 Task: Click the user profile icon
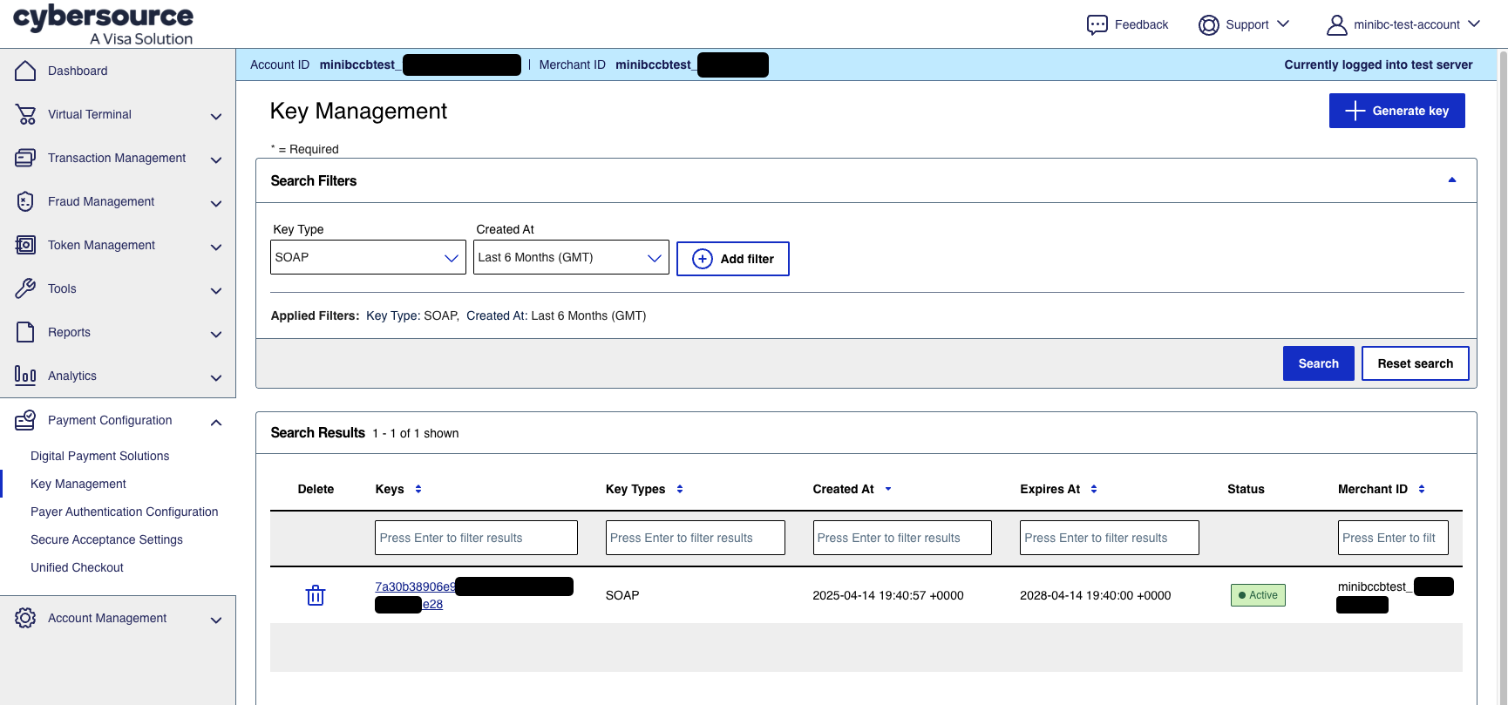pos(1336,24)
